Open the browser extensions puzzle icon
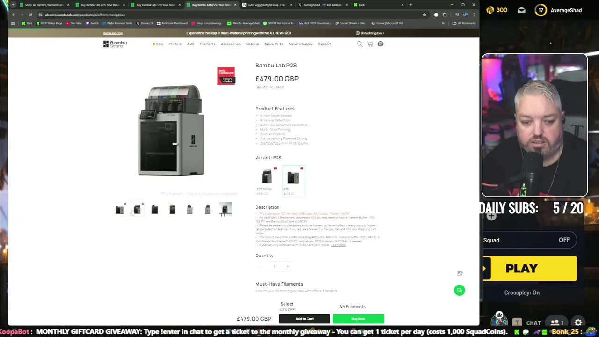This screenshot has height=337, width=599. pyautogui.click(x=445, y=15)
